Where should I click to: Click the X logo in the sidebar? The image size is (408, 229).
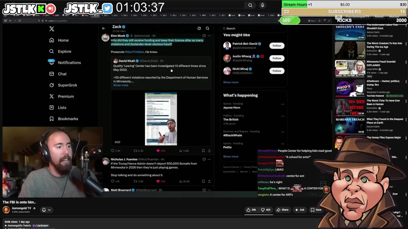coord(52,29)
